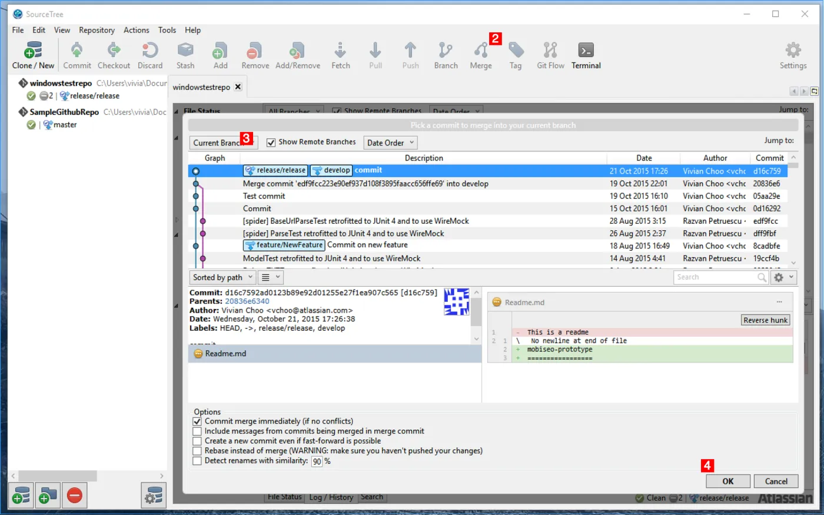Open repository settings icon in sidebar bottom
Screen dimensions: 824x515
pos(154,496)
